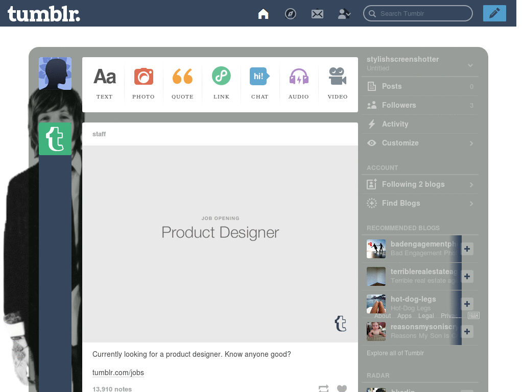Open the staff blog name link
Image resolution: width=523 pixels, height=392 pixels.
[99, 134]
